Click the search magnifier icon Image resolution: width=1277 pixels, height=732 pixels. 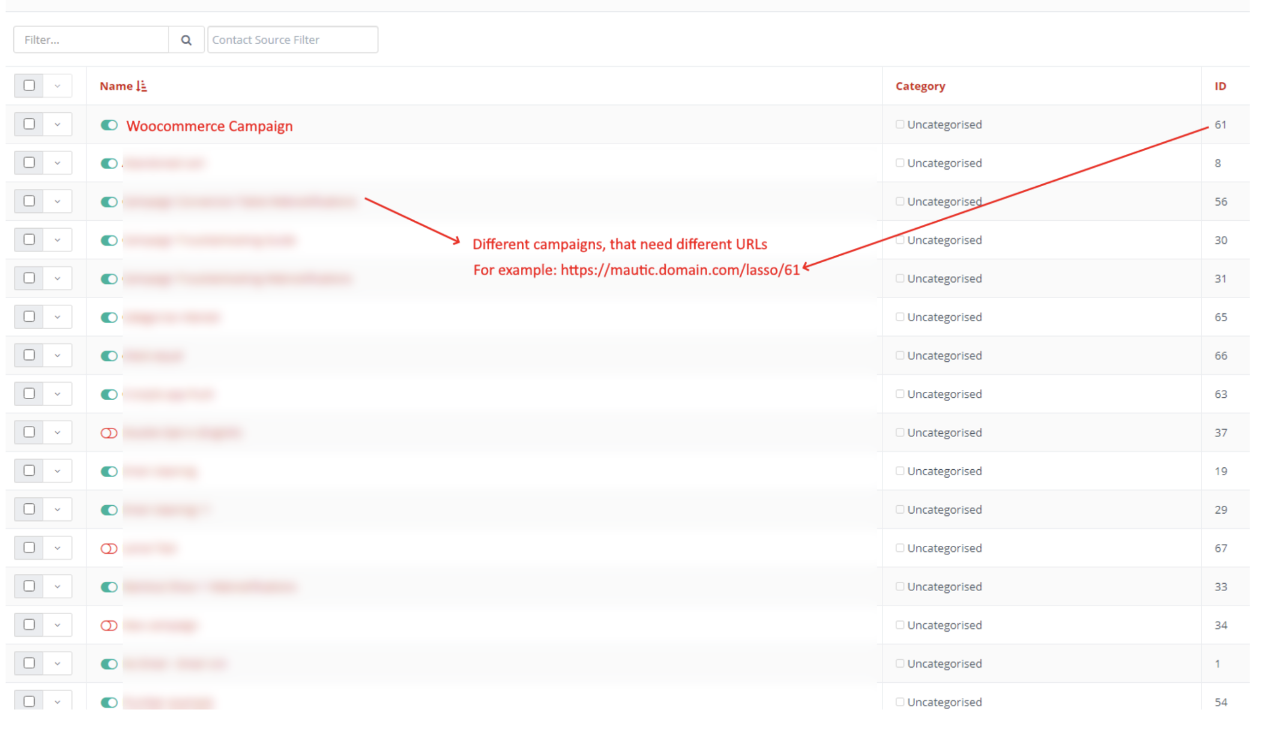coord(186,39)
